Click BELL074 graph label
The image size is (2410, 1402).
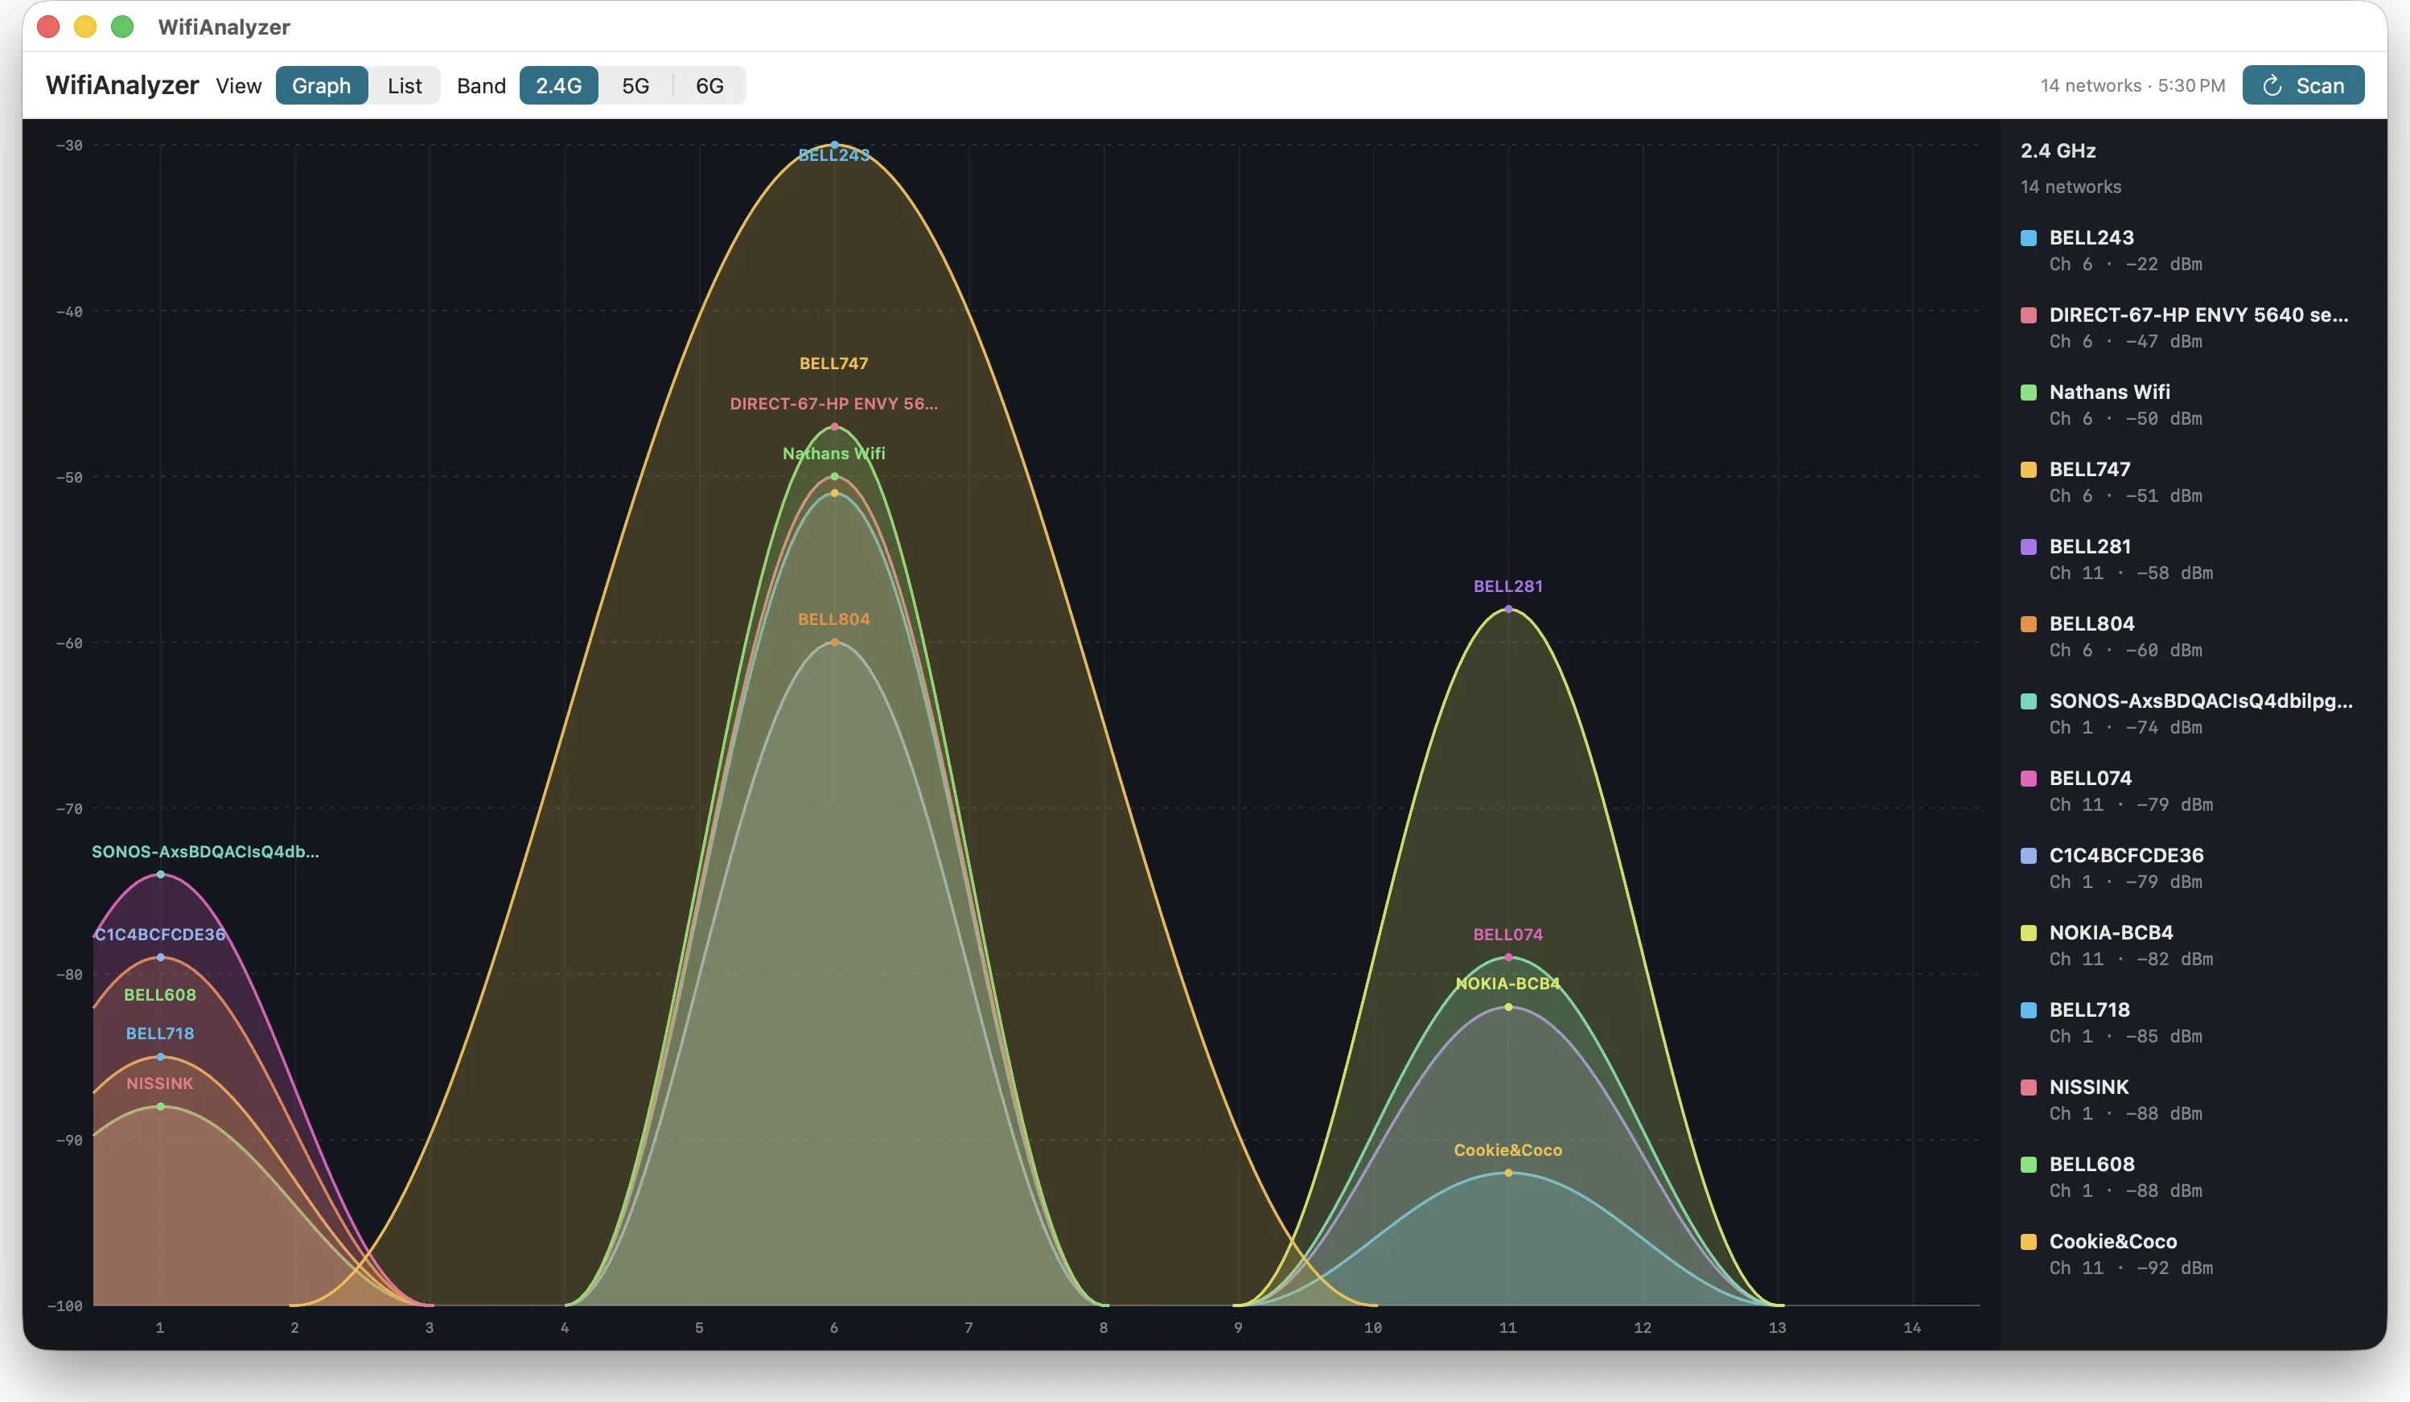tap(1508, 935)
